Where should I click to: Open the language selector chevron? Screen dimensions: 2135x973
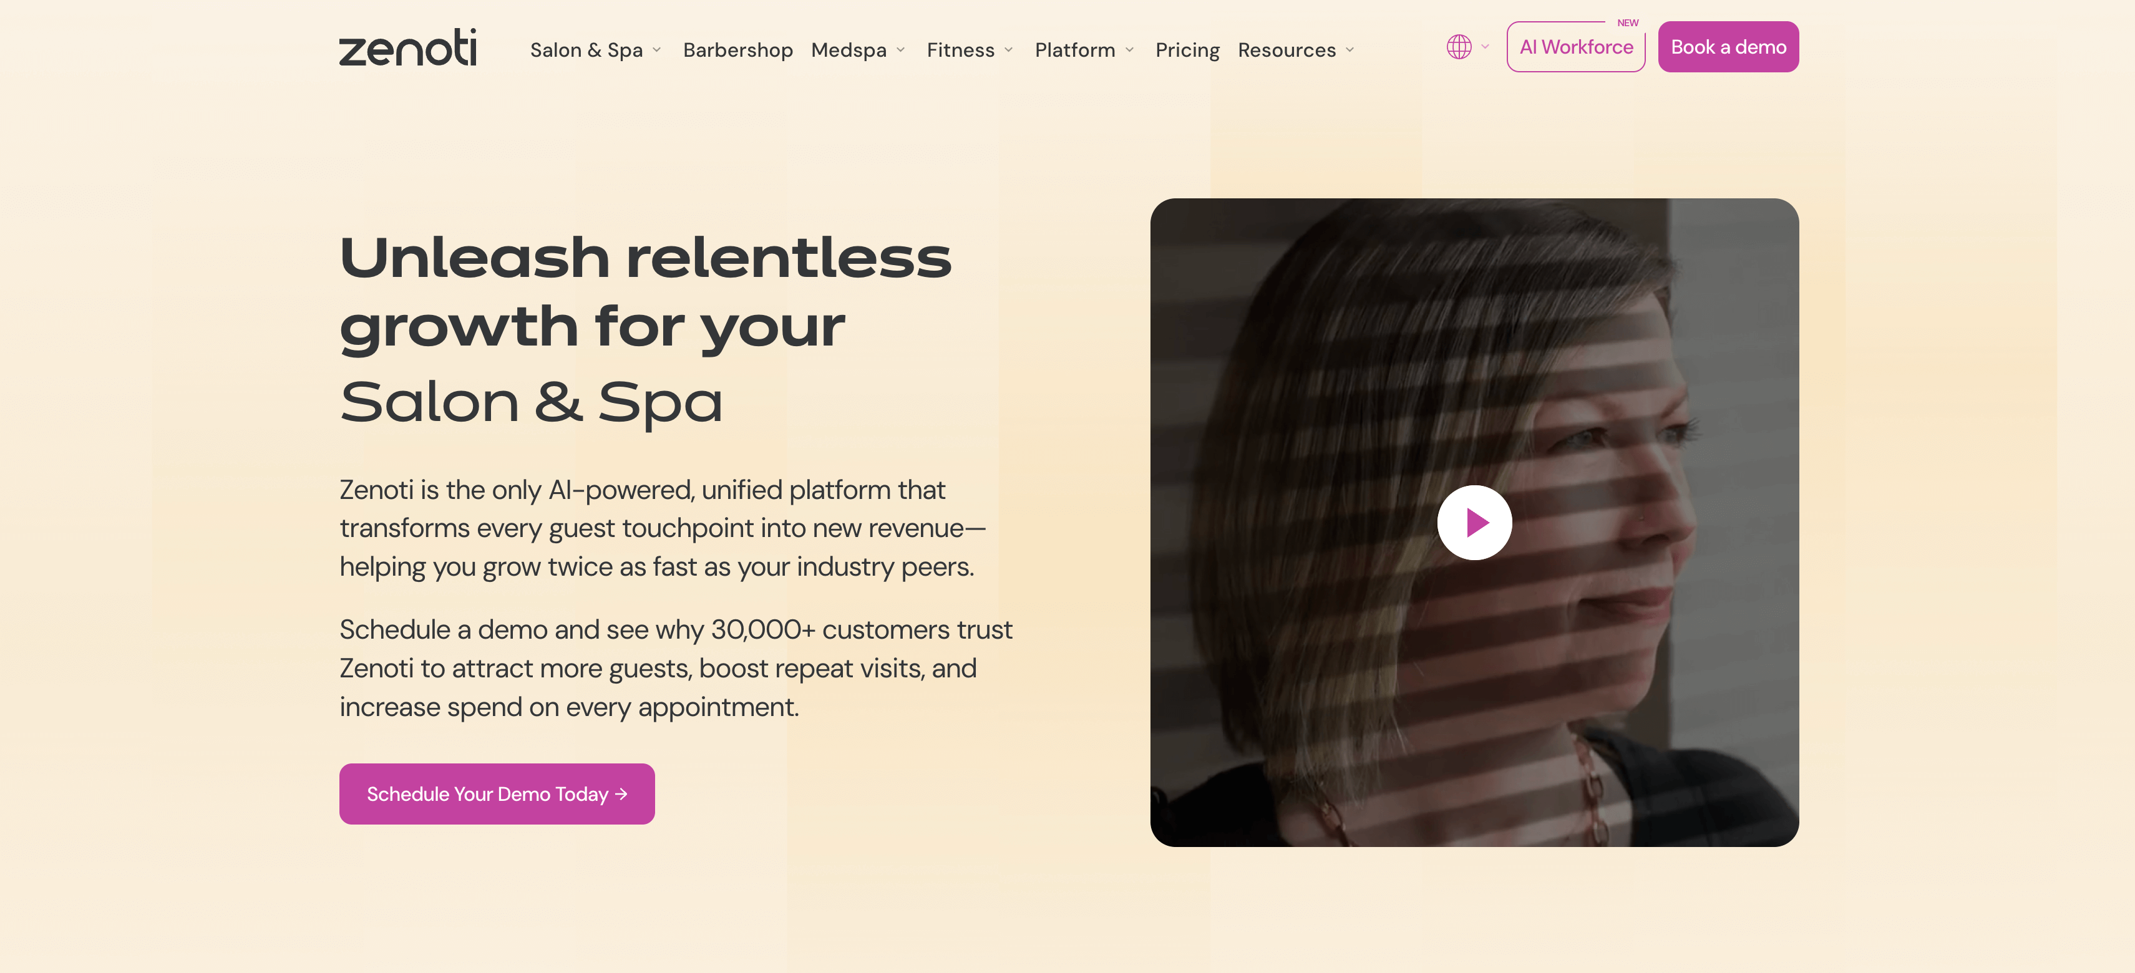pos(1486,47)
